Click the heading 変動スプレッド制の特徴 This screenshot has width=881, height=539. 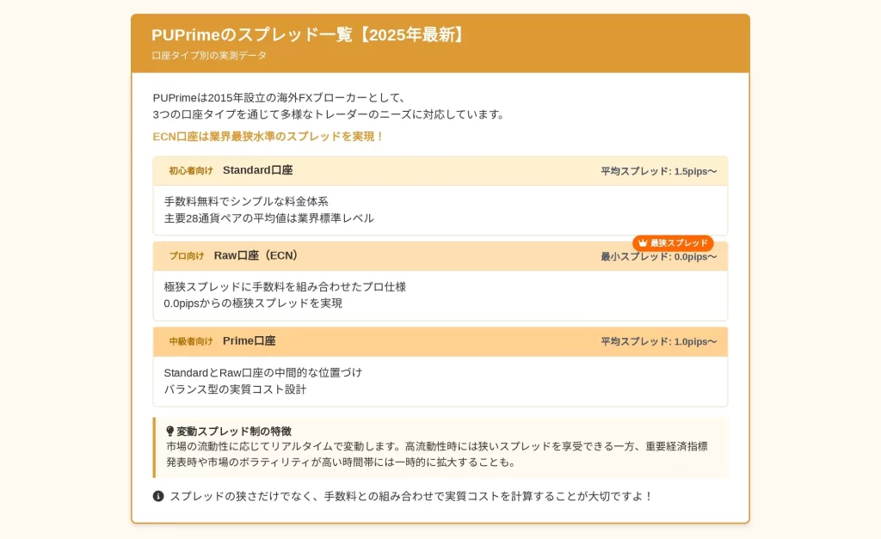tap(234, 432)
